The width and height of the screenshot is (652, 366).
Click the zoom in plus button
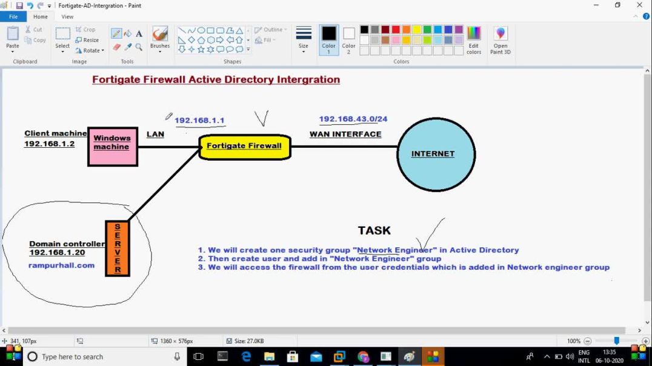coord(645,341)
